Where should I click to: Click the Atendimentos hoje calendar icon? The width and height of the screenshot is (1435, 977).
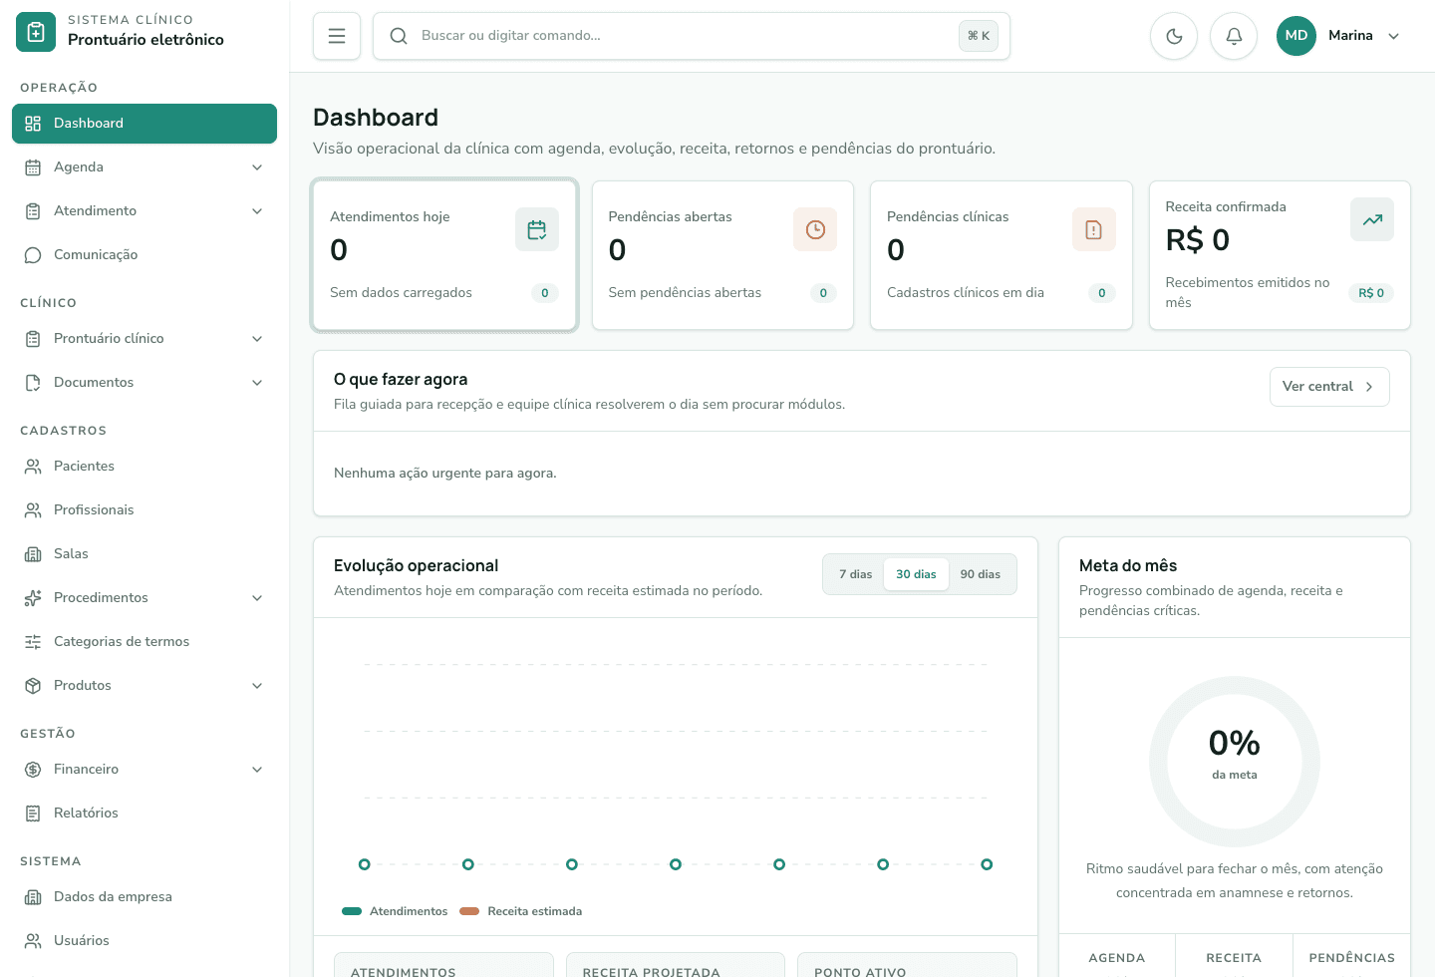(537, 229)
